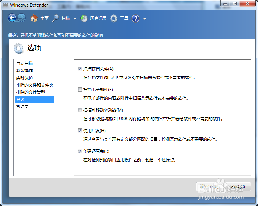Click the 保存(S) button
The width and height of the screenshot is (258, 206).
[209, 187]
